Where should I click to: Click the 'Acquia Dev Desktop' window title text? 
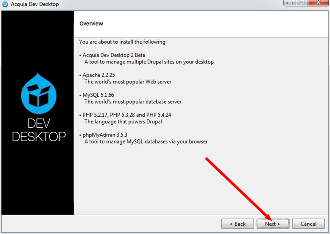tap(35, 4)
